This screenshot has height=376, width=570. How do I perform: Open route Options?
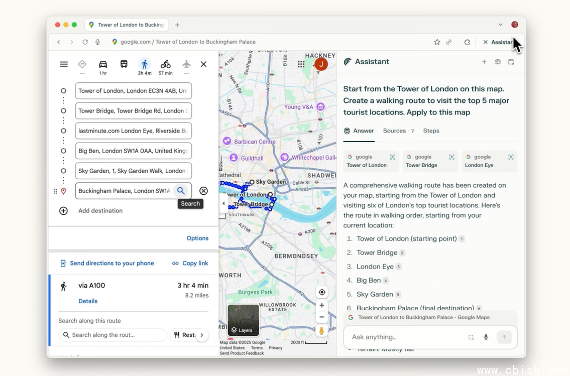[197, 238]
